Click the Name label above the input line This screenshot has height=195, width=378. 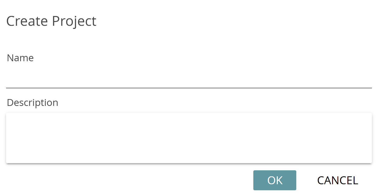click(20, 58)
